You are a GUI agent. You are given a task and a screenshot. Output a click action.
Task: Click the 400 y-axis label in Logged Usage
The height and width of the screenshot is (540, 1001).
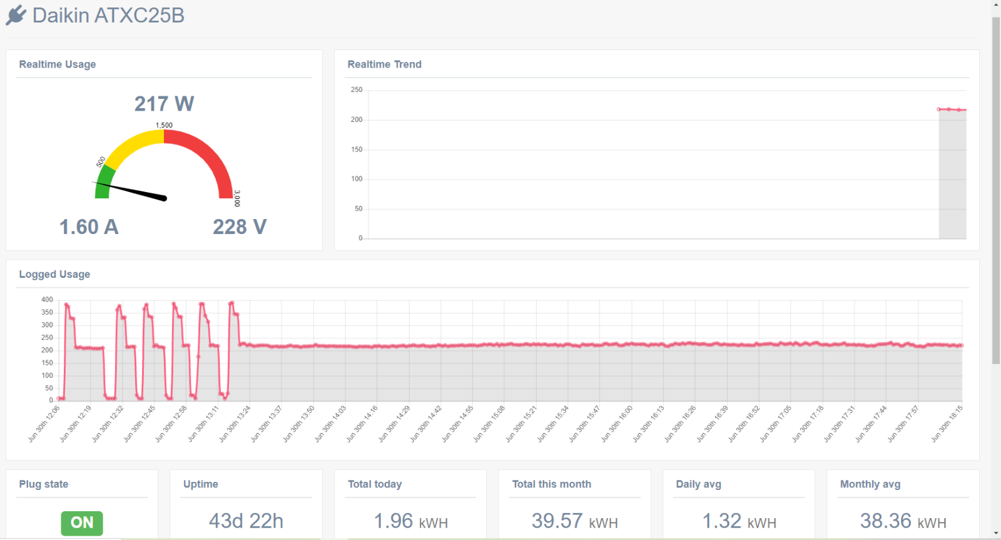tap(47, 300)
